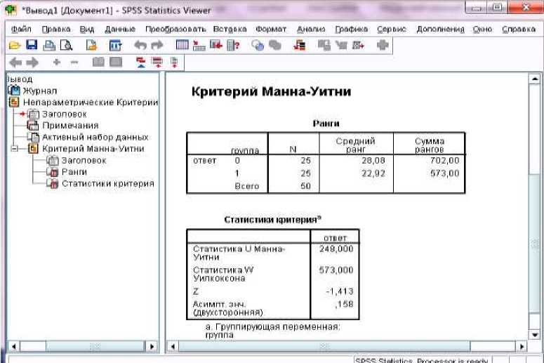Click the Select Last Output icon
The image size is (544, 363).
click(300, 46)
